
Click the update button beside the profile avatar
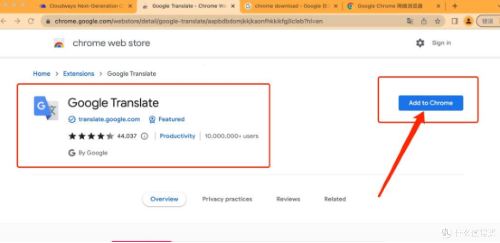(488, 21)
